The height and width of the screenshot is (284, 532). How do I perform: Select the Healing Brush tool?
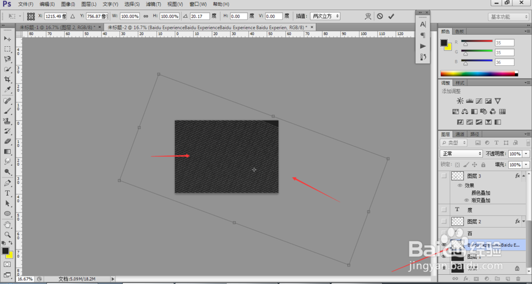pos(7,101)
